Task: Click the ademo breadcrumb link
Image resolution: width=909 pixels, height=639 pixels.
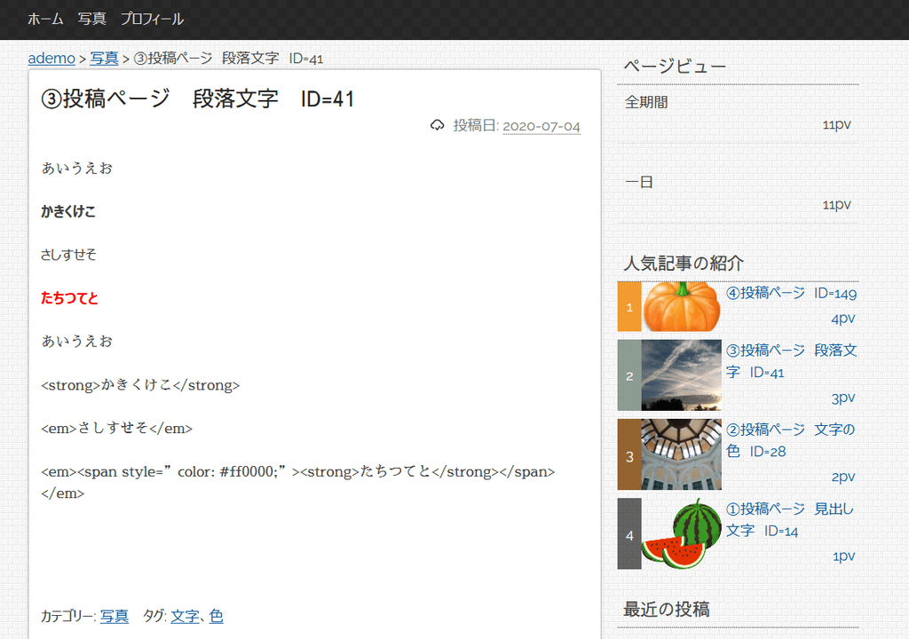Action: pyautogui.click(x=51, y=59)
